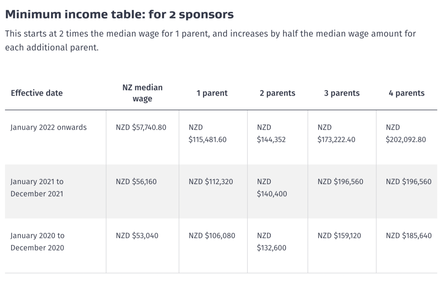The height and width of the screenshot is (283, 445).
Task: Click the NZD $144,352 cell
Action: coord(271,133)
